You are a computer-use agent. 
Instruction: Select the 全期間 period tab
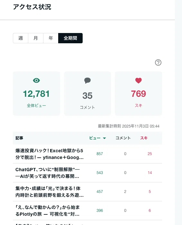click(70, 38)
